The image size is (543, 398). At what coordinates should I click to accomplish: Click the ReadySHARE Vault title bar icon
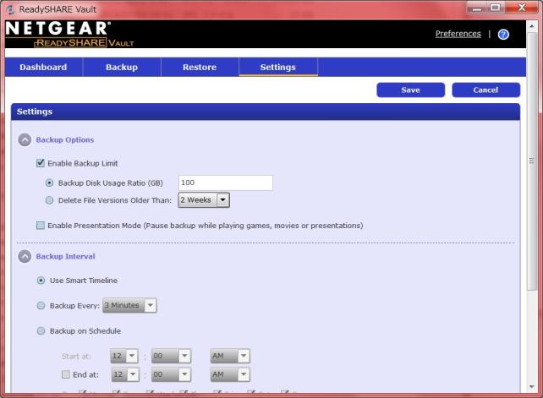tap(10, 9)
